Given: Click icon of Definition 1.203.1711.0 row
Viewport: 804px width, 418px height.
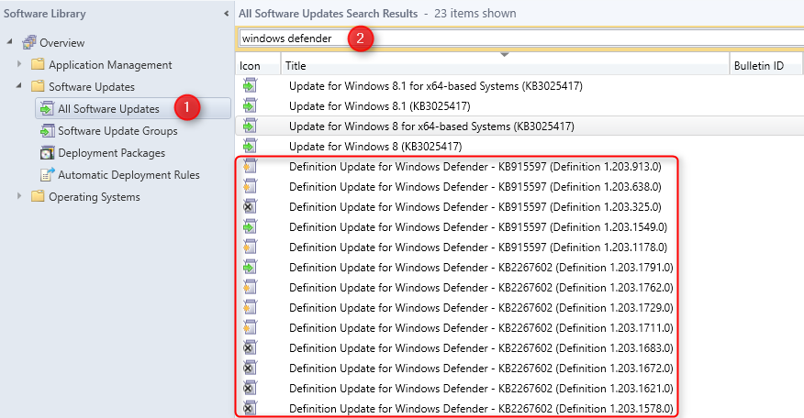Looking at the screenshot, I should (250, 327).
